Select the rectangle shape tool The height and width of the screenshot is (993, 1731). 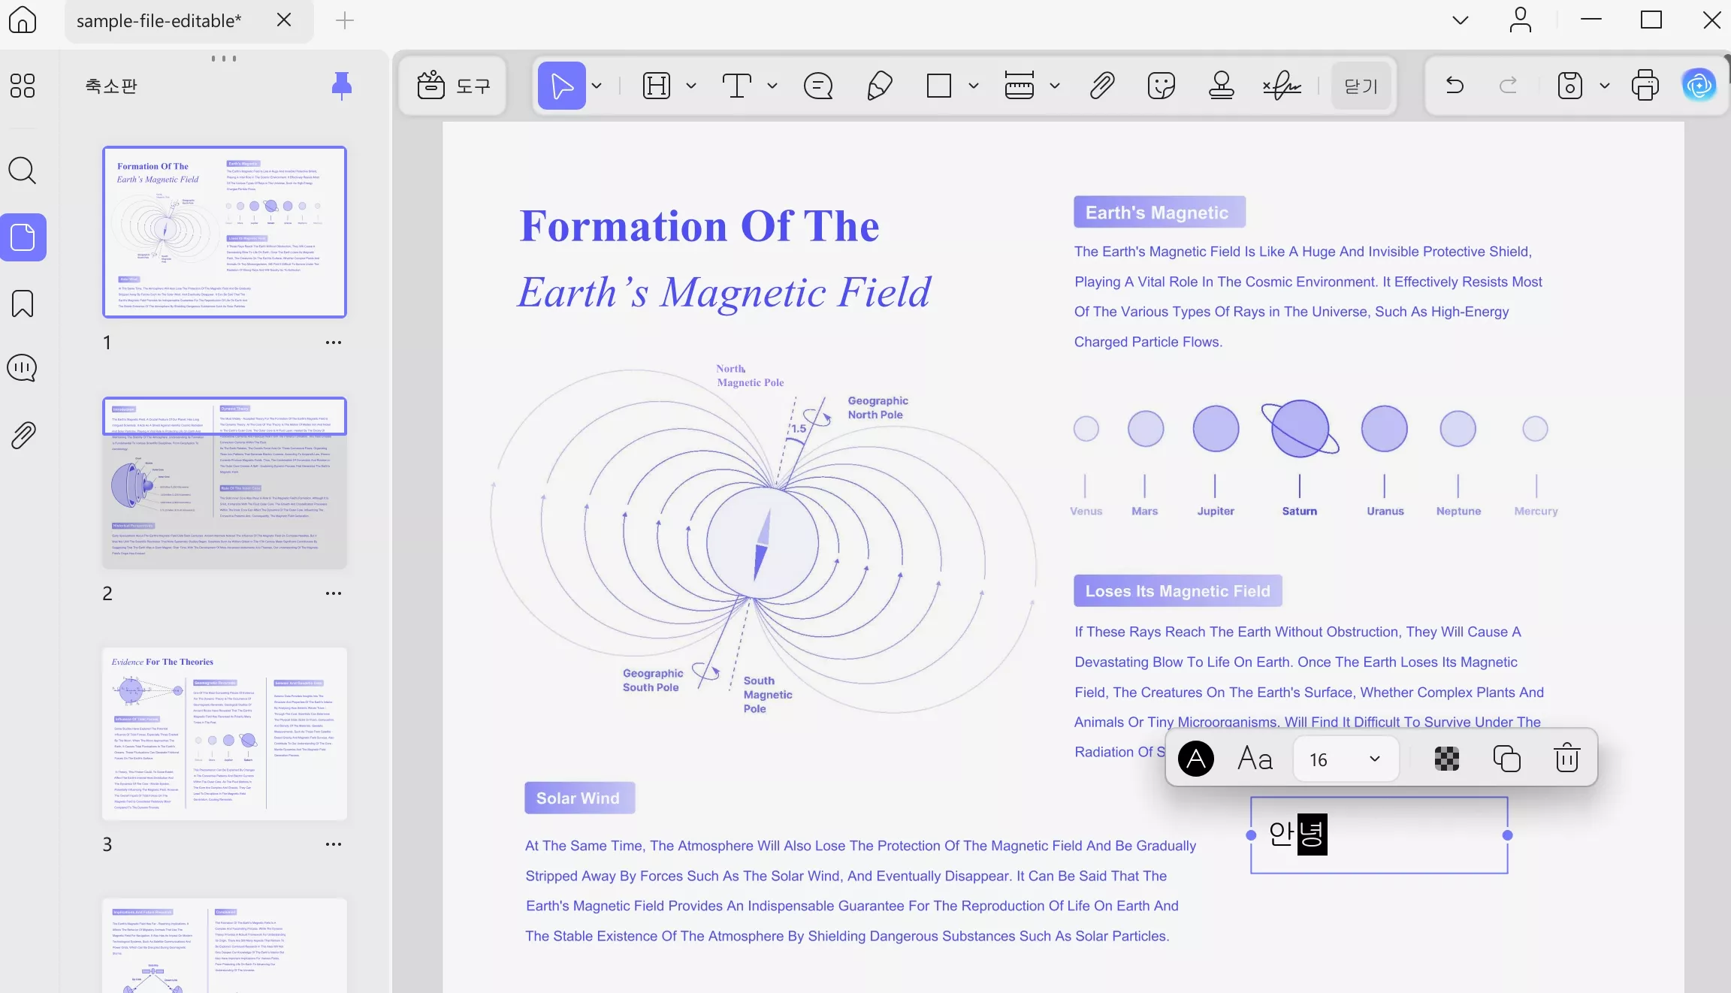tap(939, 86)
